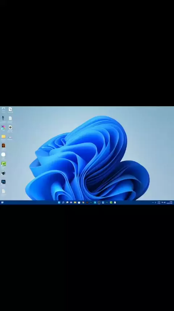
Task: Select the green Camtasia desktop shortcut
Action: coord(3,164)
